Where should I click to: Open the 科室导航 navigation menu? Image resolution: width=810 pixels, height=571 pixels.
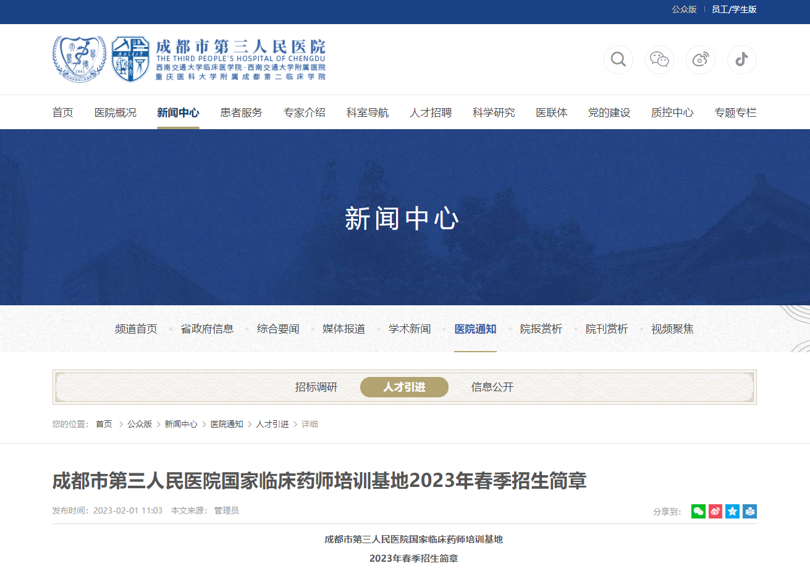(367, 112)
